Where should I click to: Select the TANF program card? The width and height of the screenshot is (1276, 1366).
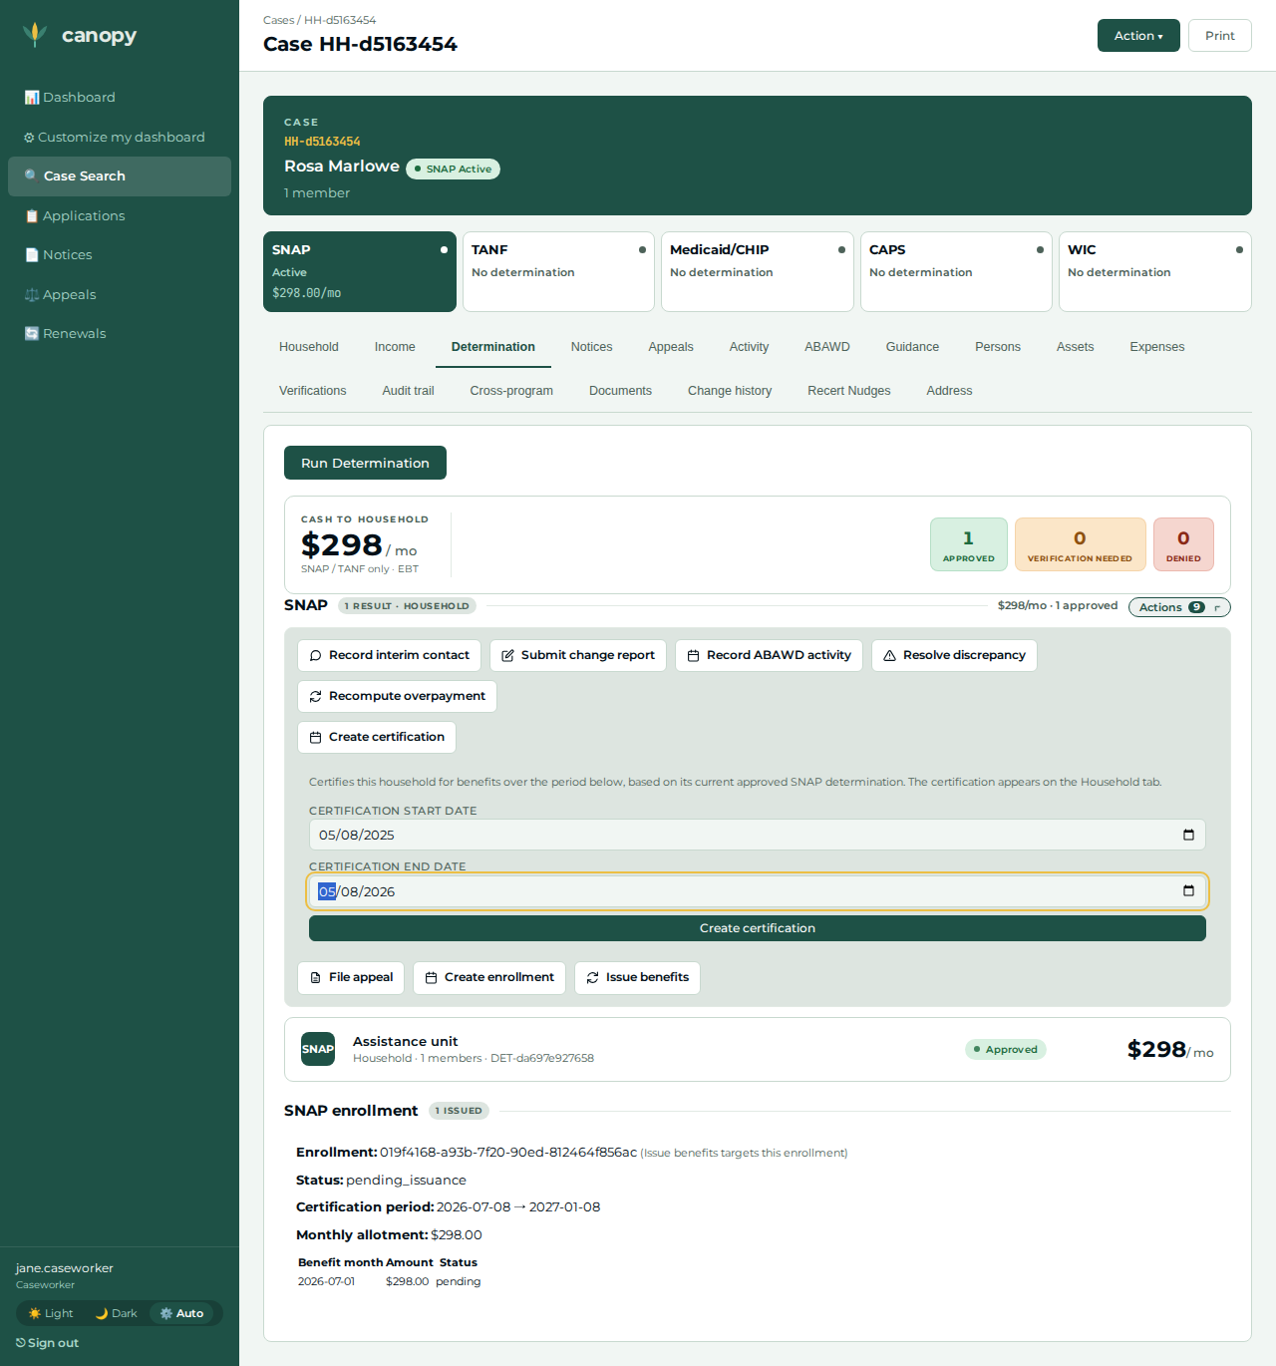point(558,271)
